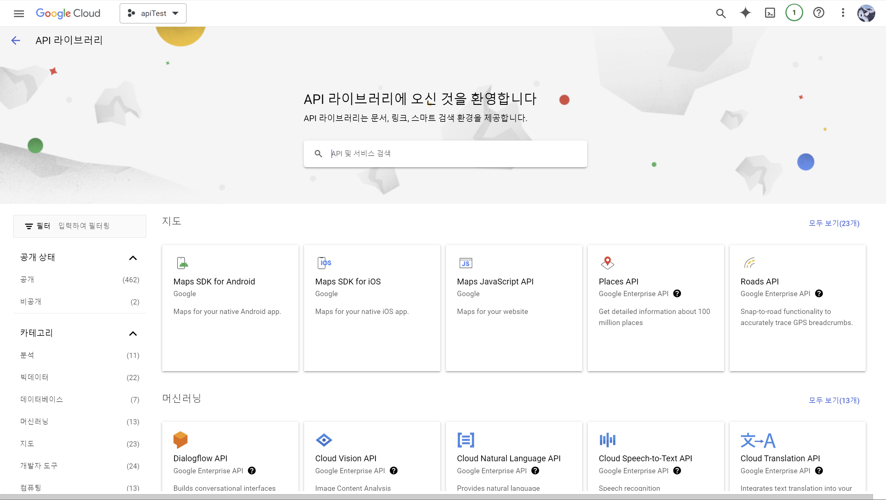Filter by 비공개 (2)
This screenshot has height=500, width=886.
[x=79, y=302]
